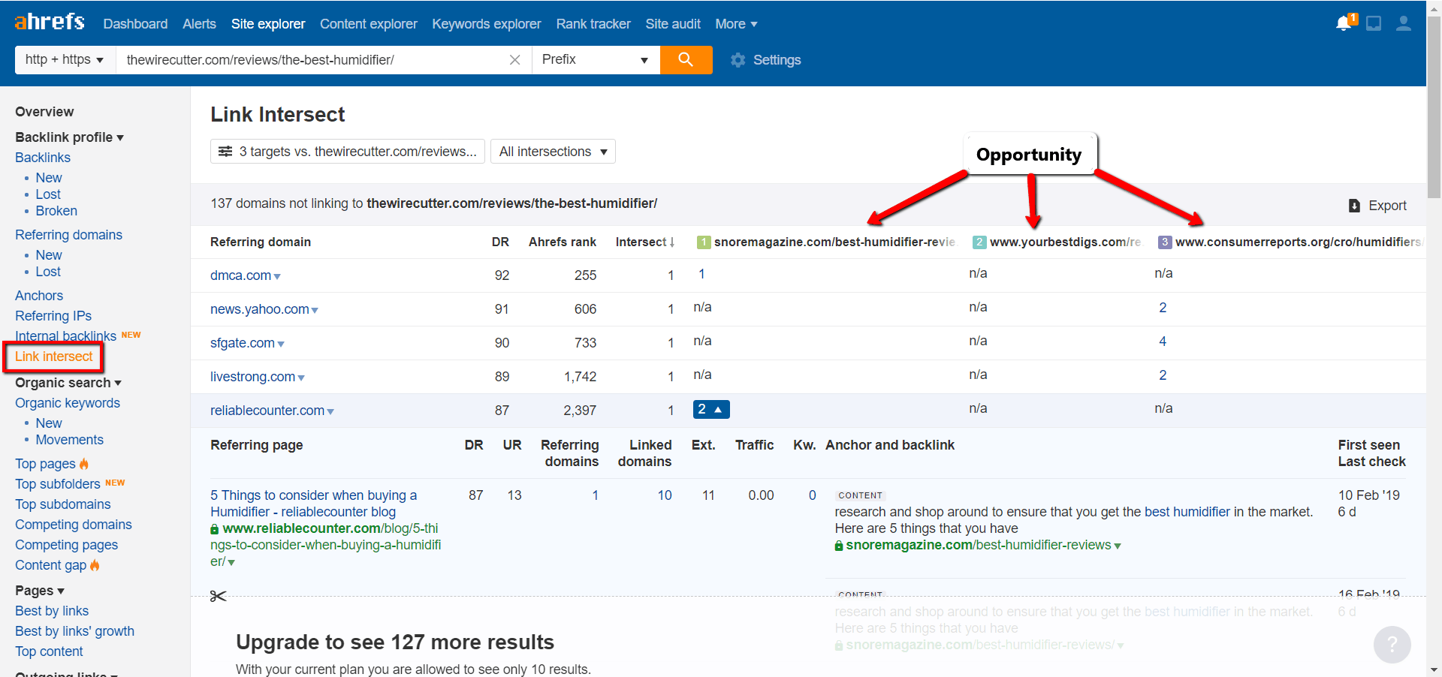Click the Content gap flame icon

pyautogui.click(x=95, y=565)
